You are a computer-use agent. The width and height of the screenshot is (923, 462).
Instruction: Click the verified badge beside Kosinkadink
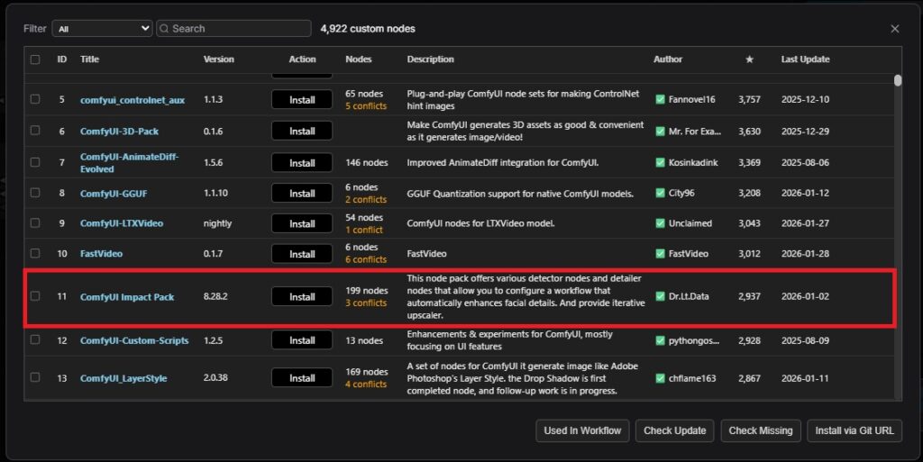coord(661,163)
